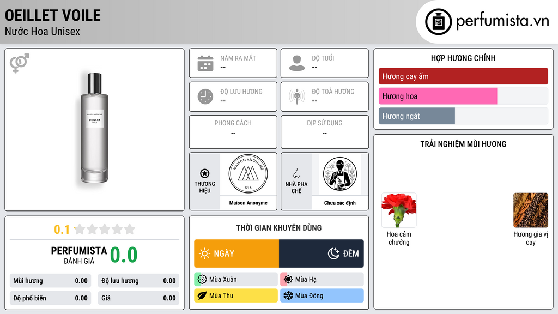Viewport: 558px width, 314px height.
Task: Click the perfumista.vn site name text
Action: (502, 21)
